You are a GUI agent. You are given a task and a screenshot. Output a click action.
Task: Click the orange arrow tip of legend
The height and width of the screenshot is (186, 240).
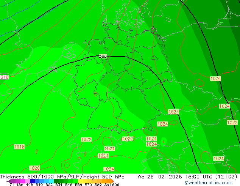click(x=113, y=181)
